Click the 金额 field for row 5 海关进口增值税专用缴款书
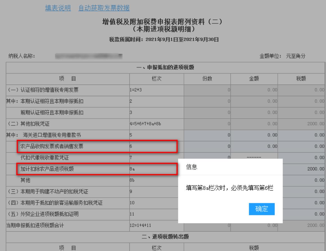The image size is (326, 251). [x=254, y=135]
